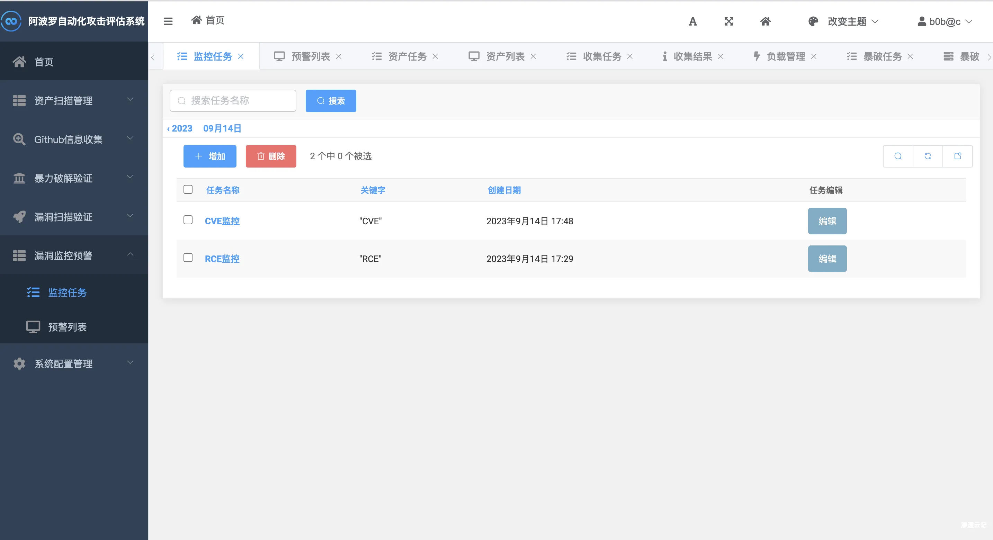
Task: Check the select-all checkbox in table header
Action: (x=188, y=190)
